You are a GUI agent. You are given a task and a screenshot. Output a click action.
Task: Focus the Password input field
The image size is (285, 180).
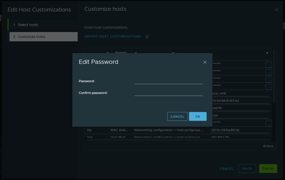pyautogui.click(x=169, y=81)
